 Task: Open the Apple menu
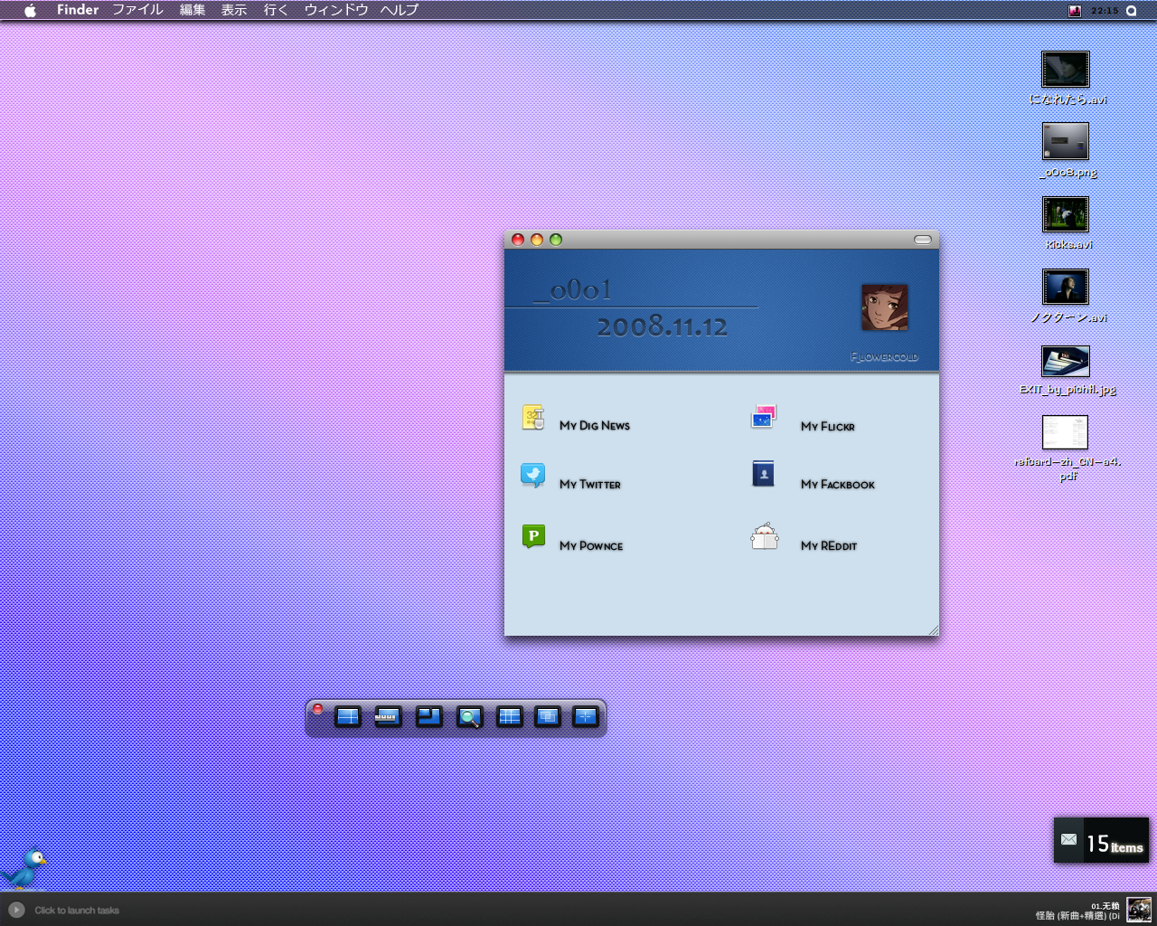click(x=30, y=10)
